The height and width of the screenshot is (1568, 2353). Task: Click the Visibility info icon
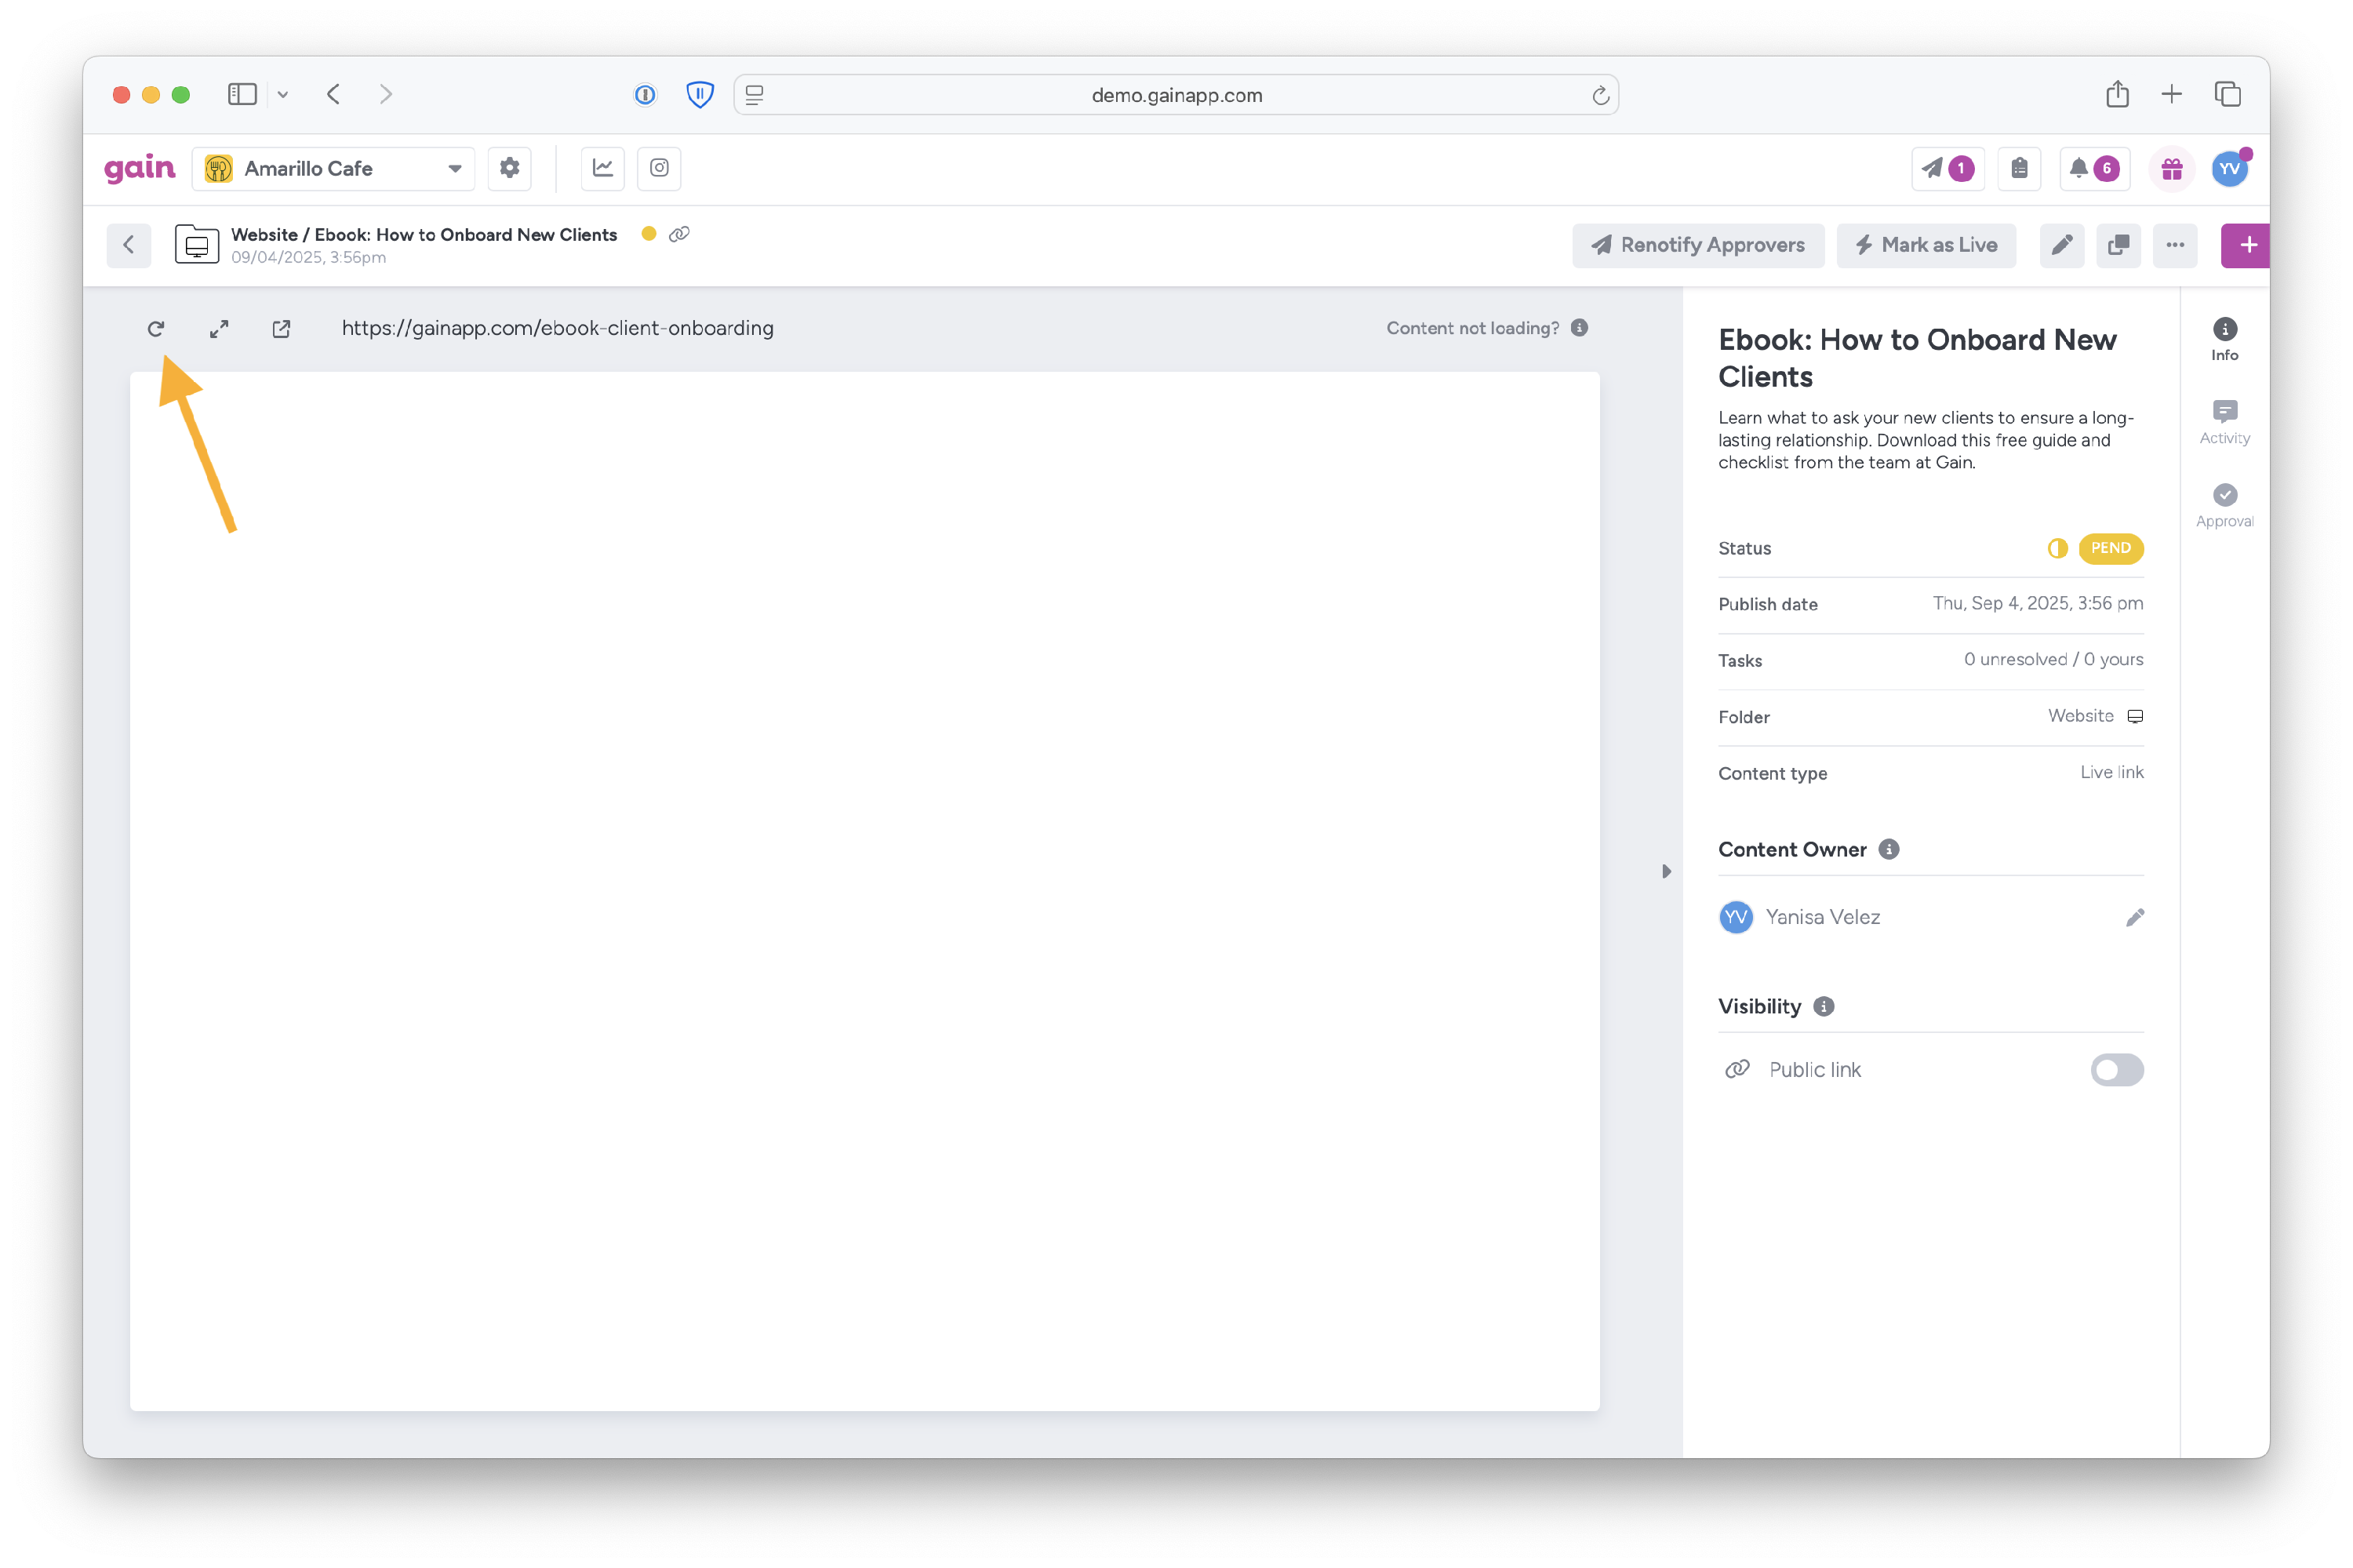point(1823,1006)
